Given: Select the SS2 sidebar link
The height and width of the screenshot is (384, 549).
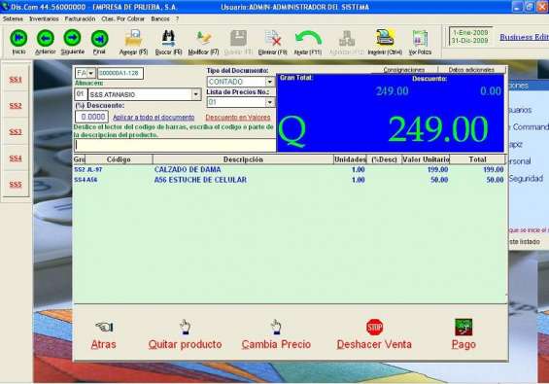Looking at the screenshot, I should (16, 105).
